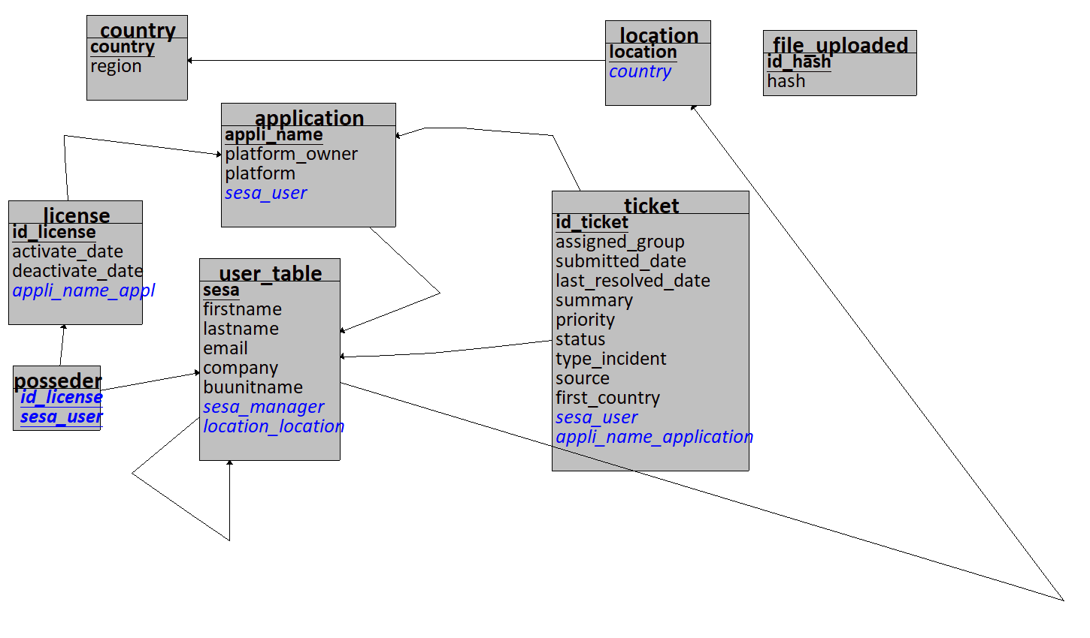Click the blue country foreign key in location

(640, 72)
